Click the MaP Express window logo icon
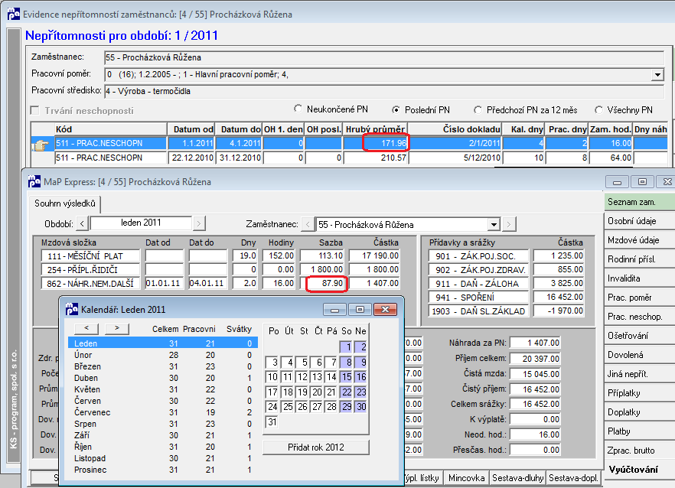This screenshot has height=488, width=675. click(34, 181)
